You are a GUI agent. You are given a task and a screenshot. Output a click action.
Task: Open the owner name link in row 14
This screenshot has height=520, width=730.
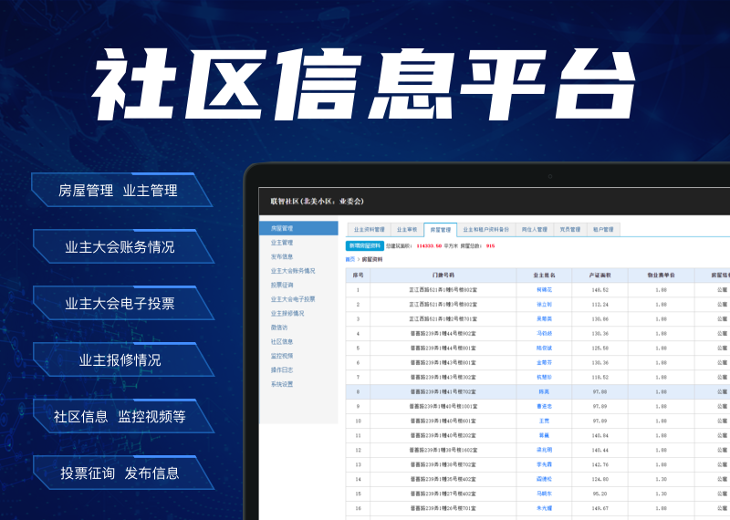click(x=544, y=479)
